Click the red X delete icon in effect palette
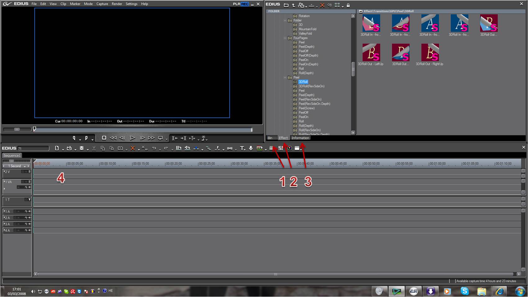 [x=322, y=5]
